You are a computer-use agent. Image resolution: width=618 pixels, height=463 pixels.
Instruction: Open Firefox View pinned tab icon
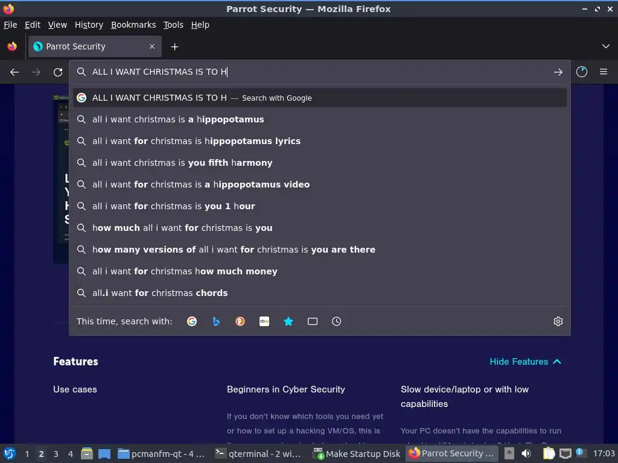[12, 46]
